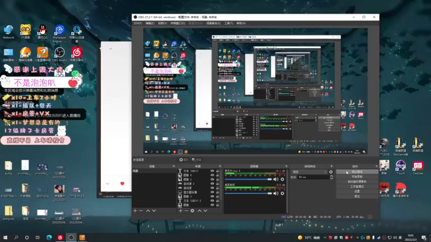Open the Touch desktop shortcut

(x=401, y=167)
